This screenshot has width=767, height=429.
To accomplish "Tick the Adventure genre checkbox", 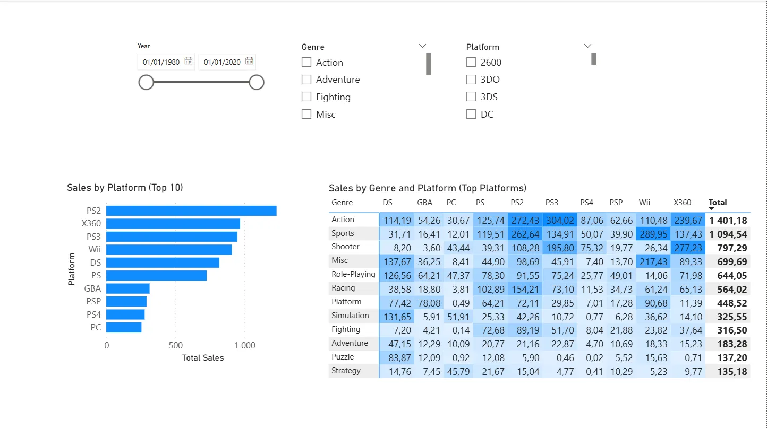I will (x=306, y=80).
